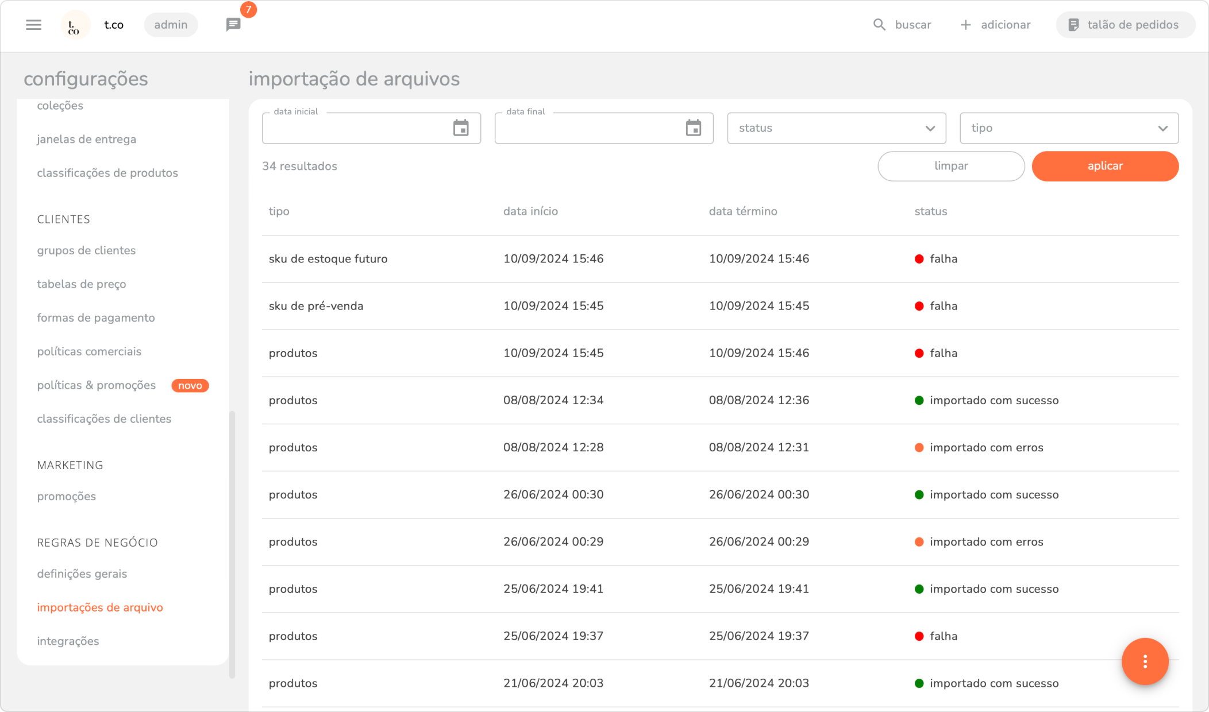The width and height of the screenshot is (1209, 712).
Task: Expand the tipo filter dropdown
Action: pyautogui.click(x=1069, y=128)
